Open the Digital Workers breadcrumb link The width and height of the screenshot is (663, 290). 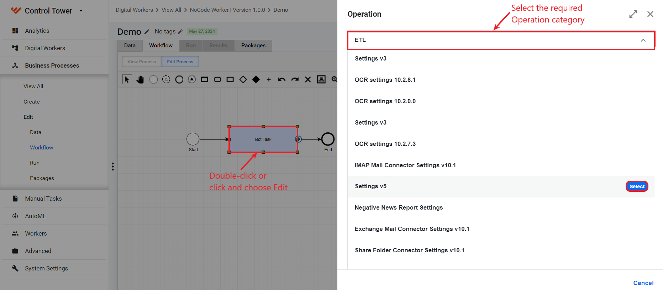point(134,10)
